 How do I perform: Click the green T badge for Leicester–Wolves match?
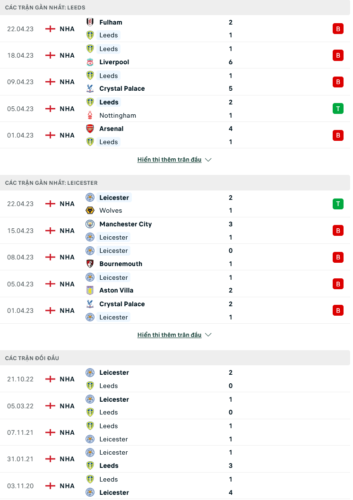tap(337, 204)
